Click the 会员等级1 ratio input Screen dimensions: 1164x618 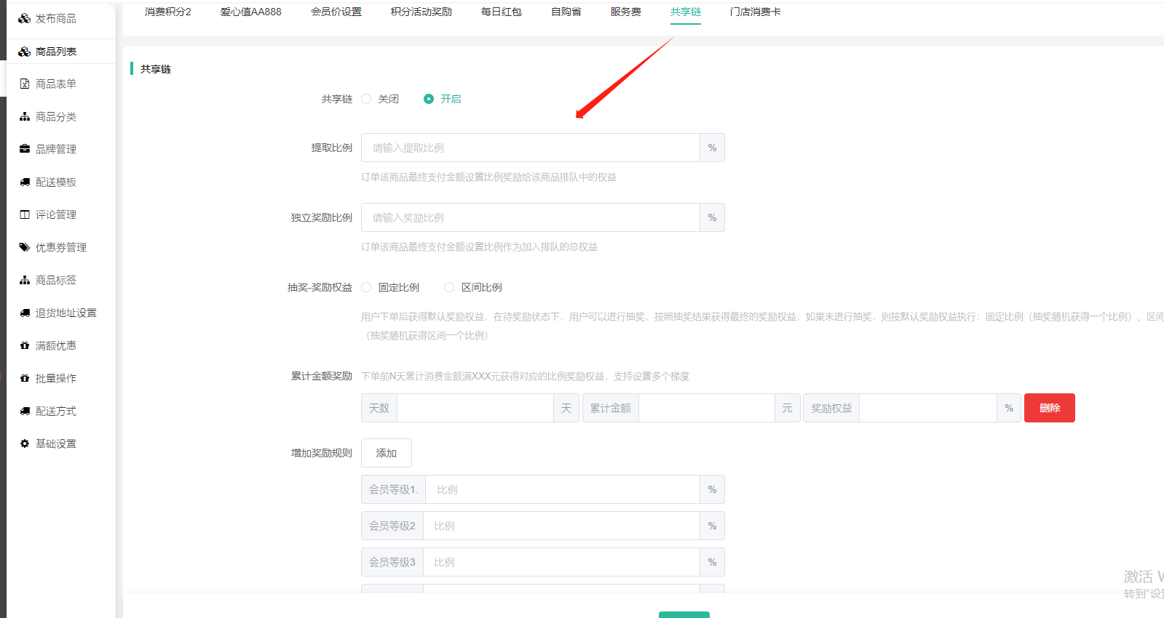[x=562, y=489]
